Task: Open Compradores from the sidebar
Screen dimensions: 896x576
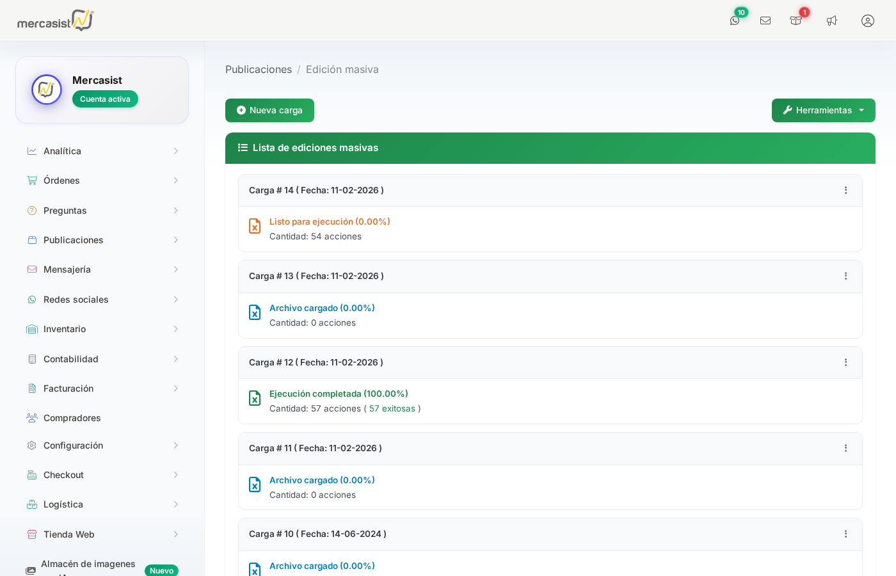Action: click(x=72, y=418)
